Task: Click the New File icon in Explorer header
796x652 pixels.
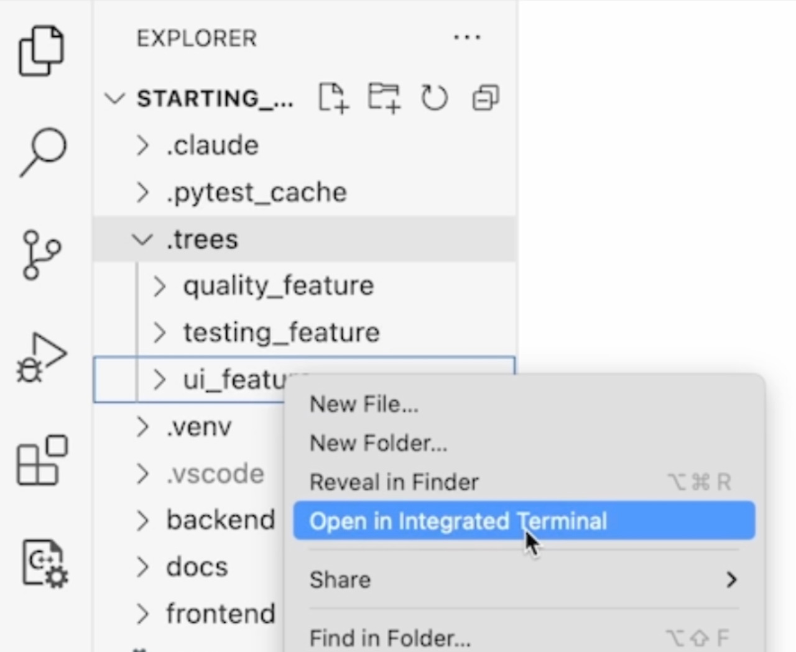Action: [333, 98]
